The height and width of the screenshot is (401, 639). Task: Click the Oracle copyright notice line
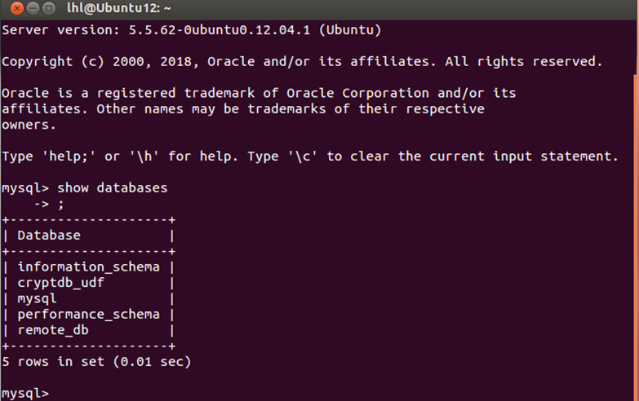click(302, 62)
